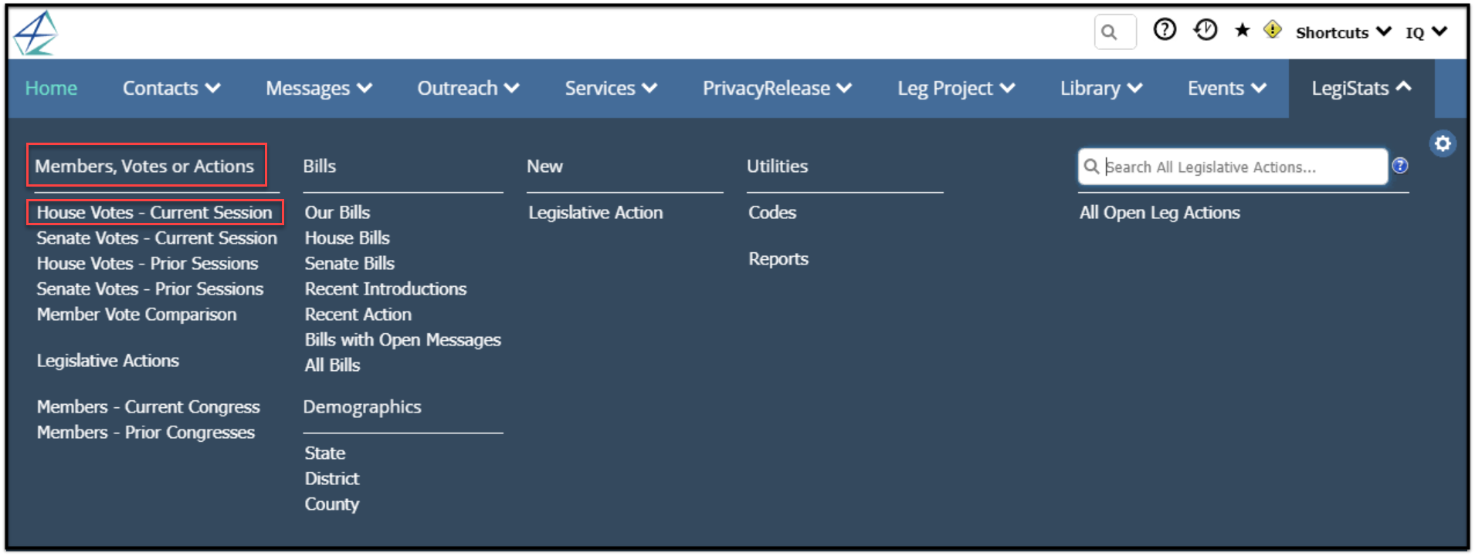This screenshot has height=556, width=1475.
Task: Collapse the LegiStats menu
Action: point(1361,89)
